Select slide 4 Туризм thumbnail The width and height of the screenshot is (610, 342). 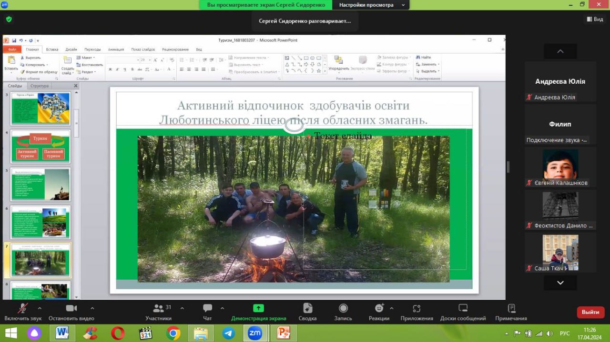[x=41, y=147]
